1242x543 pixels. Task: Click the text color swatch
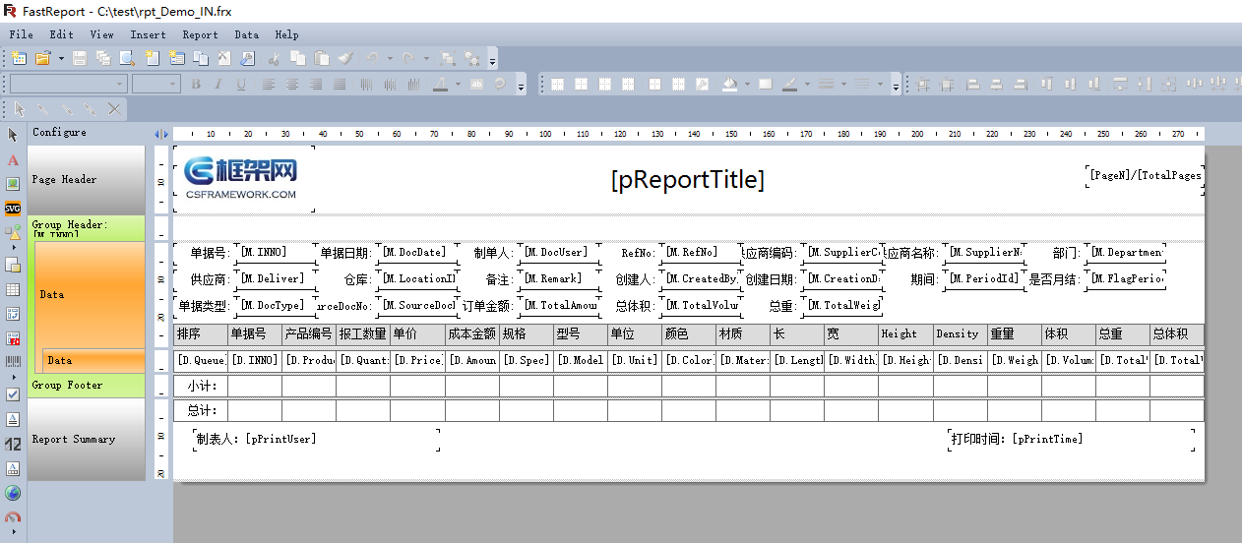[440, 84]
